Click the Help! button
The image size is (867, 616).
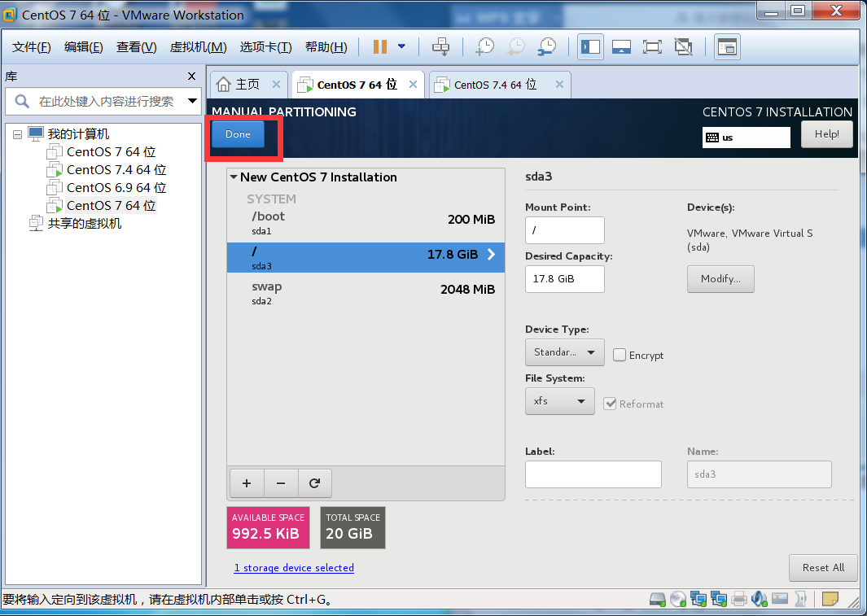(x=826, y=134)
